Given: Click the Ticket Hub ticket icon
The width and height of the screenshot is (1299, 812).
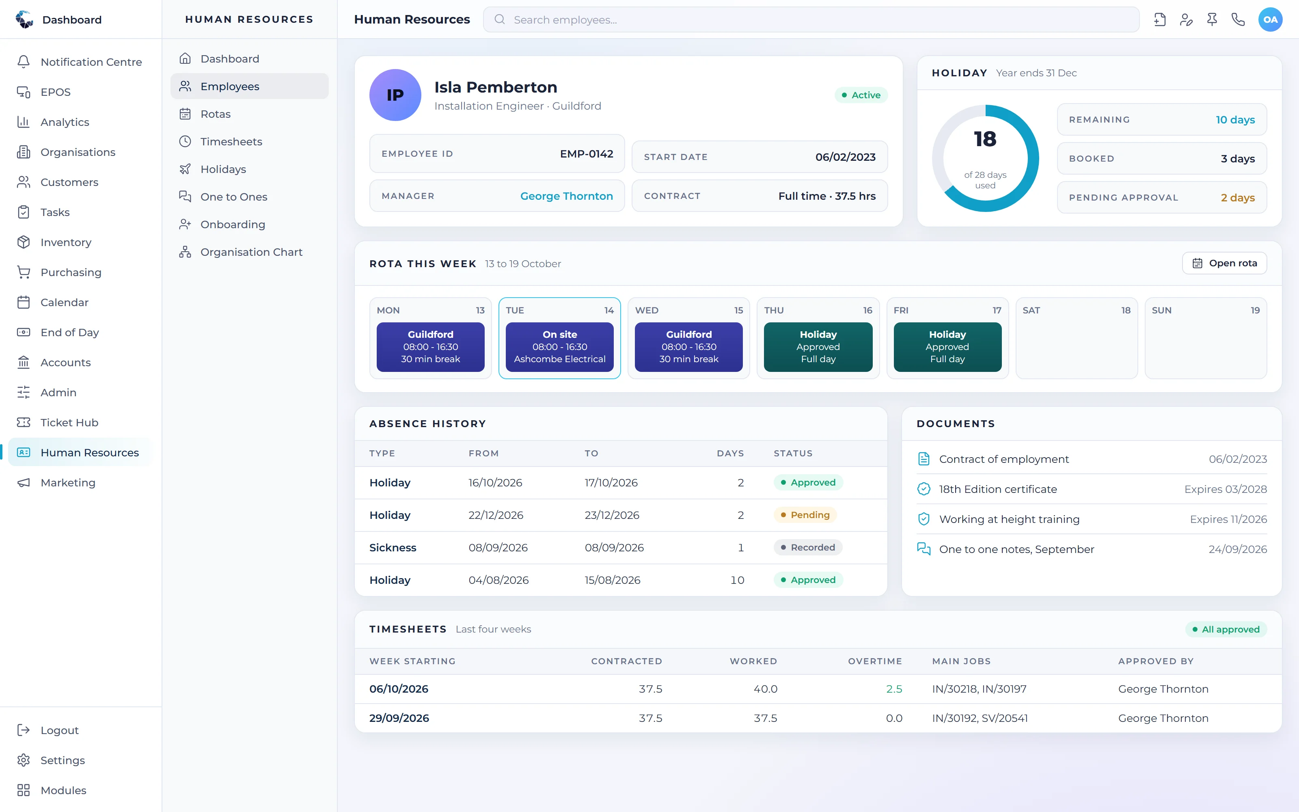Looking at the screenshot, I should pyautogui.click(x=24, y=423).
